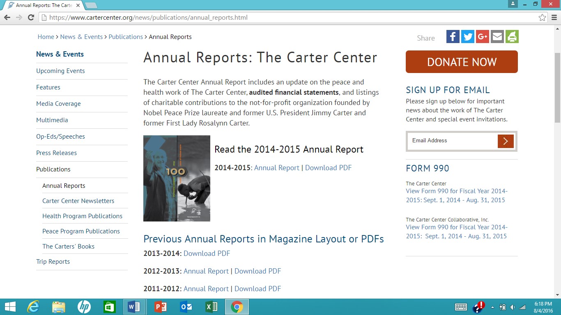The height and width of the screenshot is (315, 561).
Task: Open Publications breadcrumb link
Action: [x=126, y=37]
